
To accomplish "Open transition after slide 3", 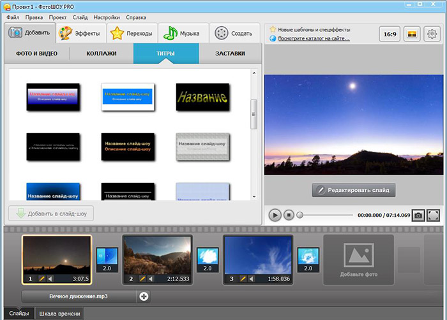I will pyautogui.click(x=308, y=259).
